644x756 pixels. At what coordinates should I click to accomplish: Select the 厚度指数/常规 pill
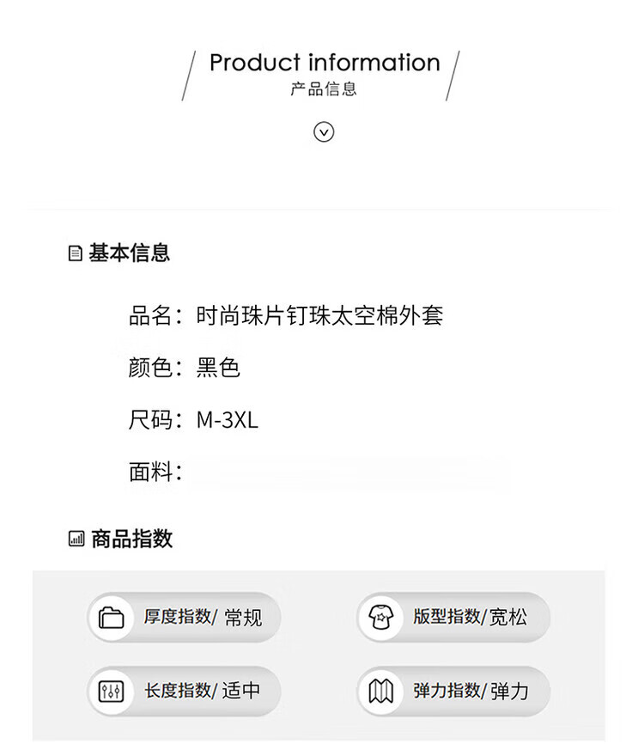pyautogui.click(x=184, y=617)
